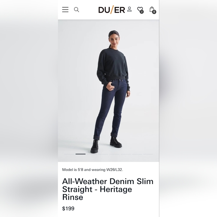Jump to the fifth gallery image indicator
217x217 pixels.
coord(114,154)
